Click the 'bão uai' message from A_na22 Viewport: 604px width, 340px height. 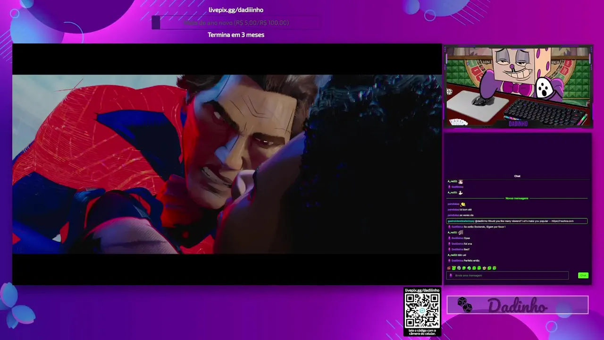(x=462, y=255)
